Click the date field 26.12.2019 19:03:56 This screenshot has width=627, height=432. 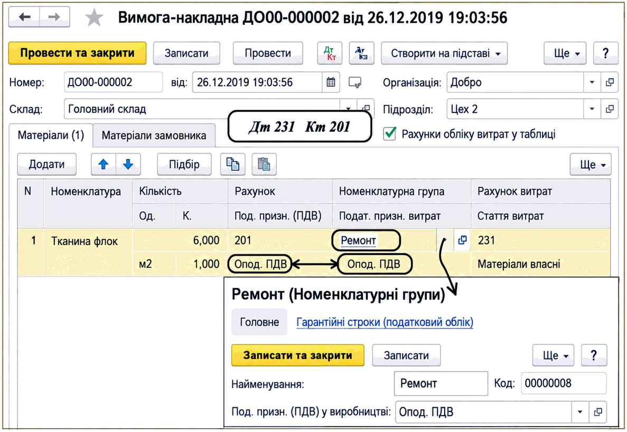[x=257, y=82]
